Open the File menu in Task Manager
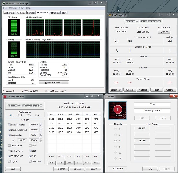 [5, 8]
